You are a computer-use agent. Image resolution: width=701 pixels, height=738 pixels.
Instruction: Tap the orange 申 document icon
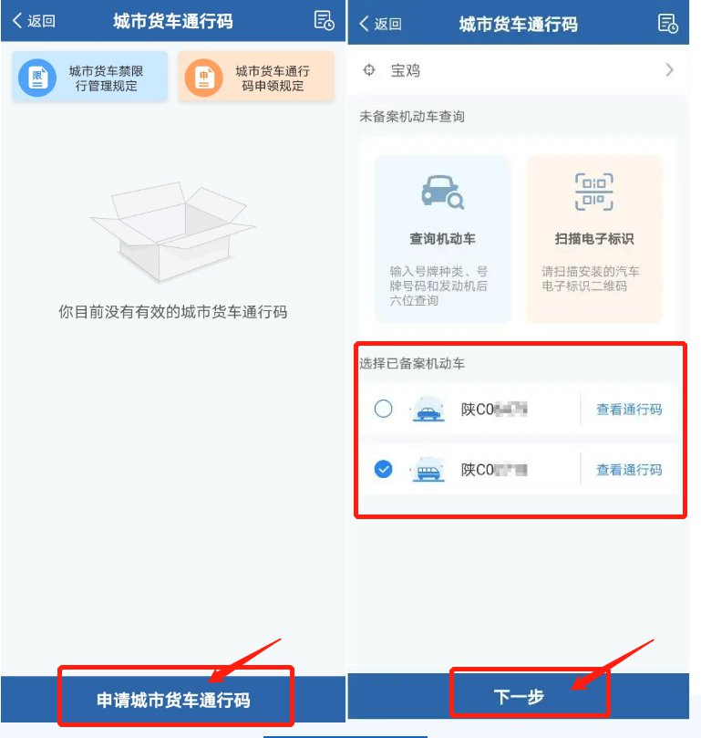click(203, 78)
